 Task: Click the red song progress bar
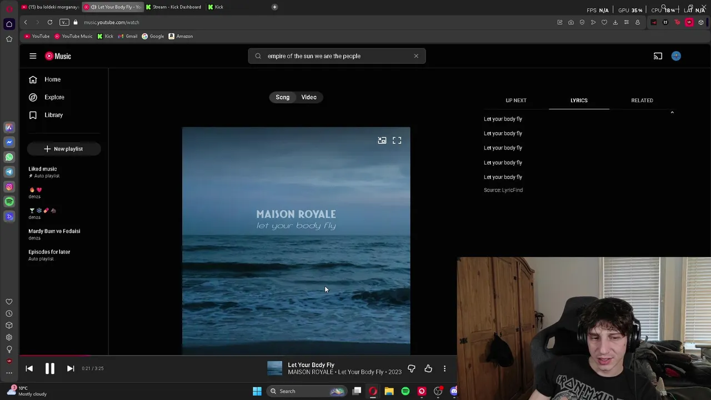pos(54,356)
